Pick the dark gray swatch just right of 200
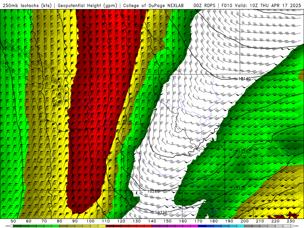This screenshot has height=228, width=304. (249, 226)
